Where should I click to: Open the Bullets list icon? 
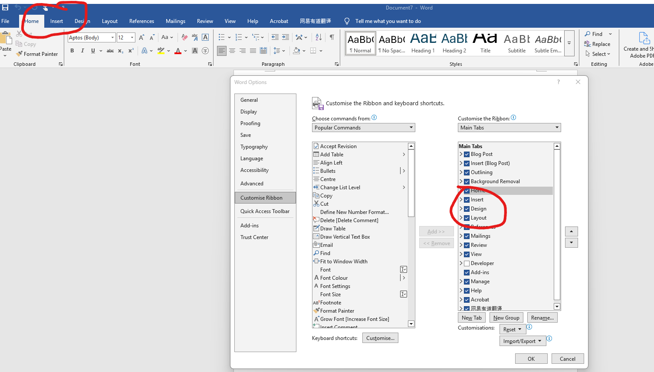221,38
